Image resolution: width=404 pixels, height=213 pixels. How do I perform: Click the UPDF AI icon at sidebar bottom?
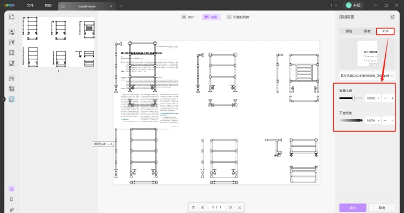[x=11, y=189]
